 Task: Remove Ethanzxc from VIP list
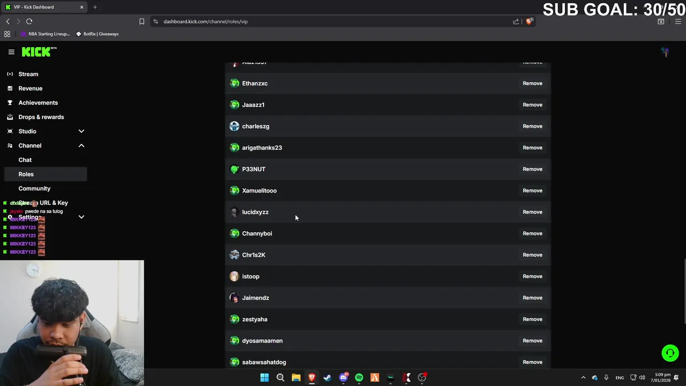532,83
